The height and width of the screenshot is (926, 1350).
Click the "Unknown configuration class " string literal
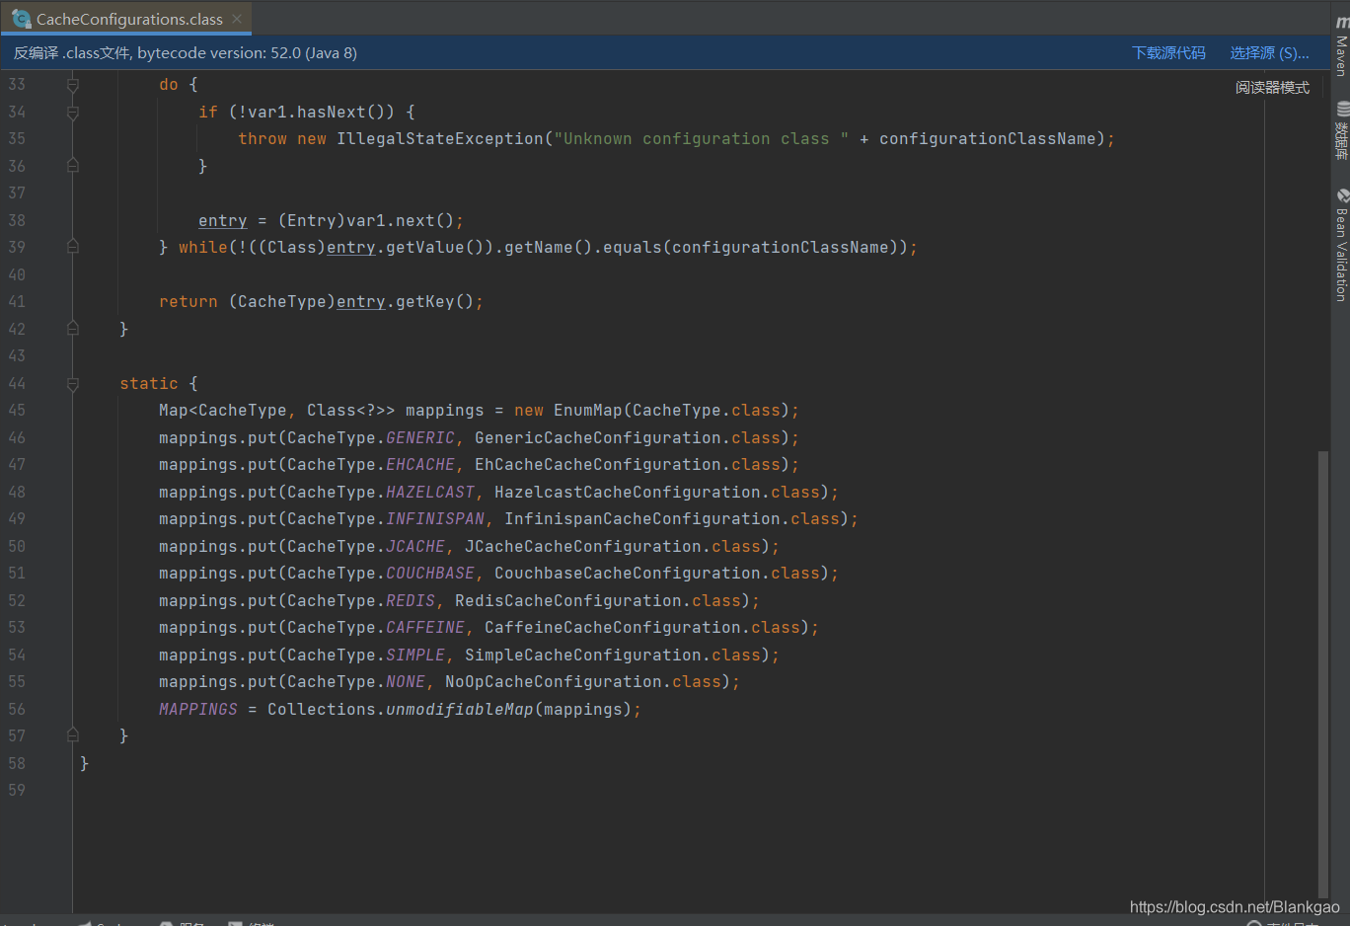[x=702, y=139]
